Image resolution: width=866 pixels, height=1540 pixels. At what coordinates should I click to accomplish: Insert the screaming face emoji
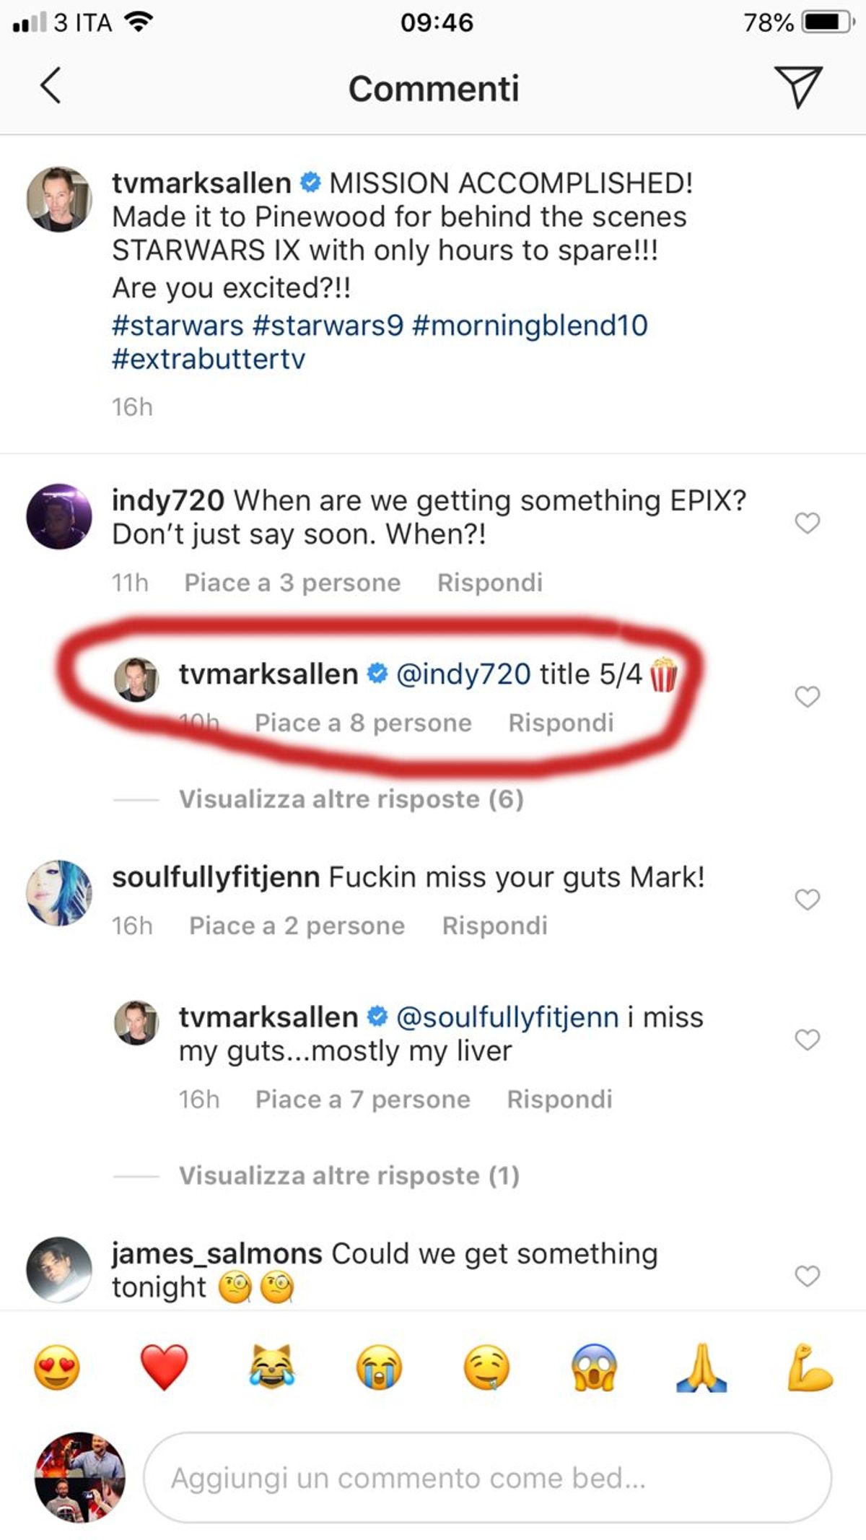click(x=593, y=1367)
